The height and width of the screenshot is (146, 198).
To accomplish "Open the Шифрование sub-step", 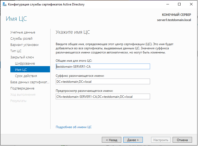I will click(x=25, y=64).
